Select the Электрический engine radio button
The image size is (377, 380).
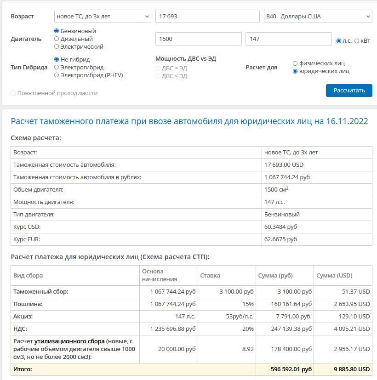57,46
